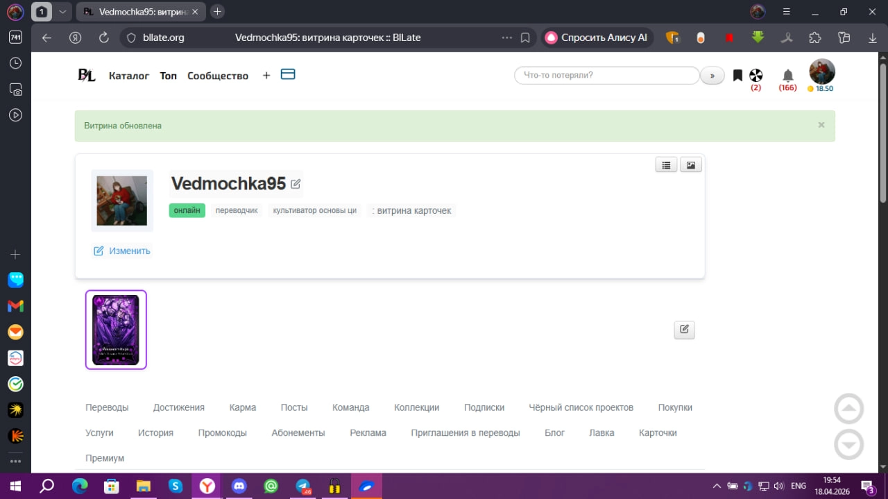Expand the tab list dropdown chevron
This screenshot has height=499, width=888.
tap(62, 12)
